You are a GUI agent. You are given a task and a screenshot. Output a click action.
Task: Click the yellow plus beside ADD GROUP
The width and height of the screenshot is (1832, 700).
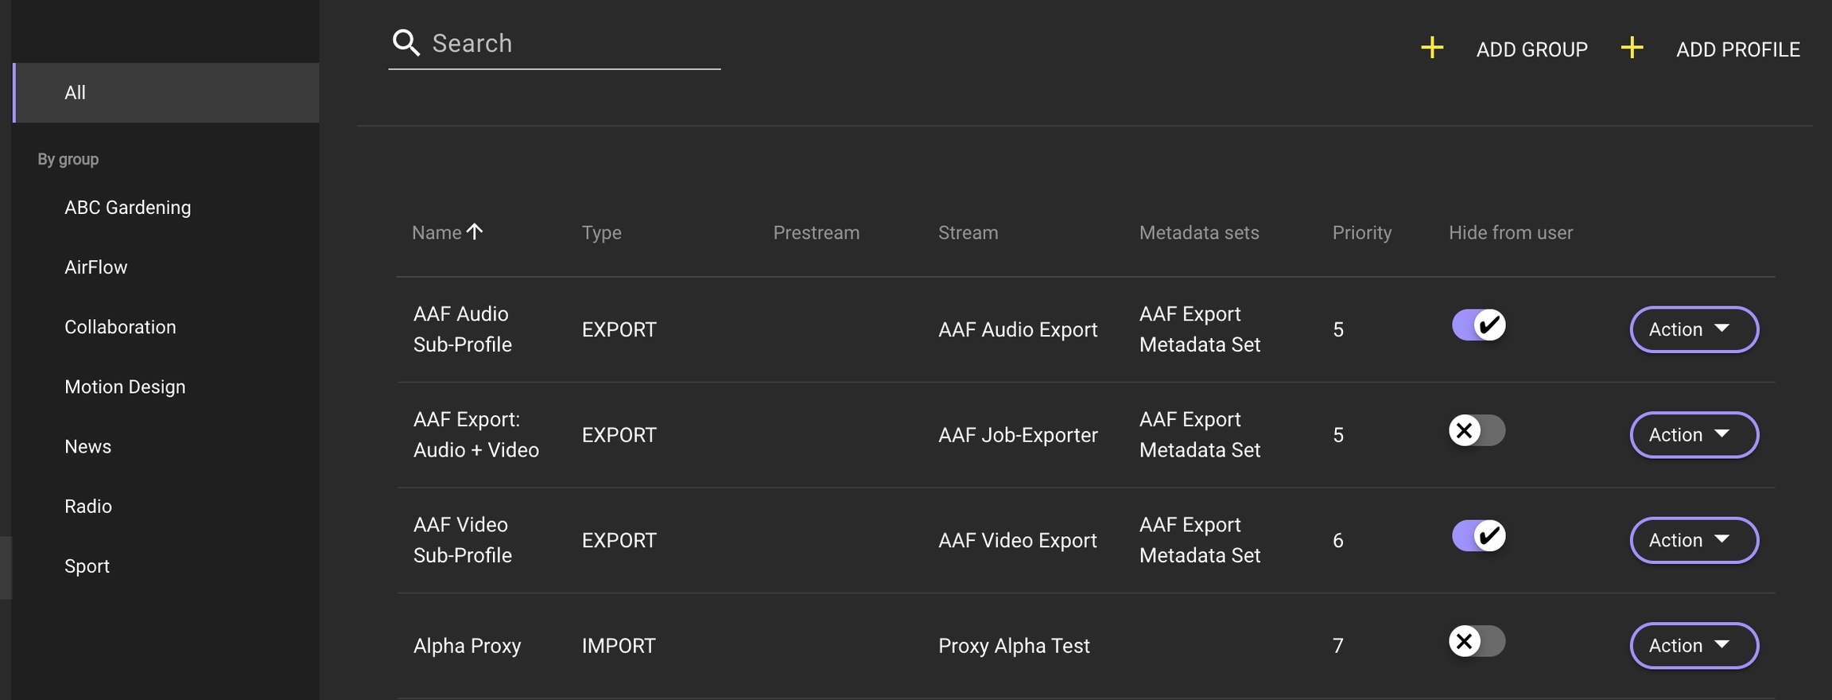[x=1432, y=48]
